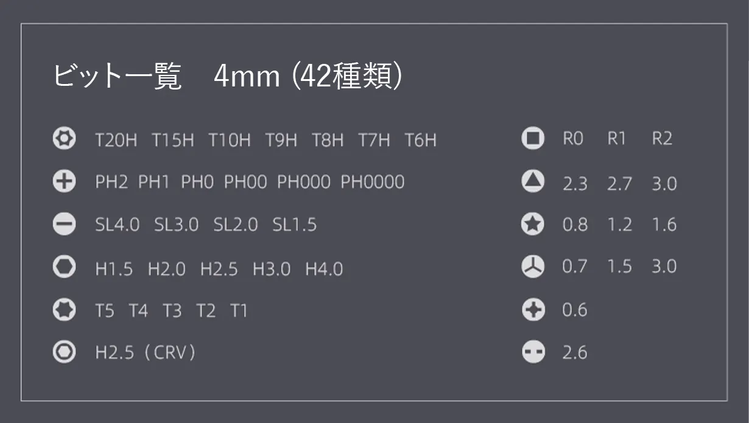Screen dimensions: 749x423
Task: Click the H2.5 CRV hex icon
Action: [x=64, y=352]
